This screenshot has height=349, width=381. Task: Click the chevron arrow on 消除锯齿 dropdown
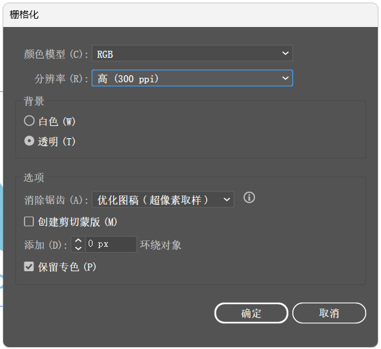[x=227, y=200]
